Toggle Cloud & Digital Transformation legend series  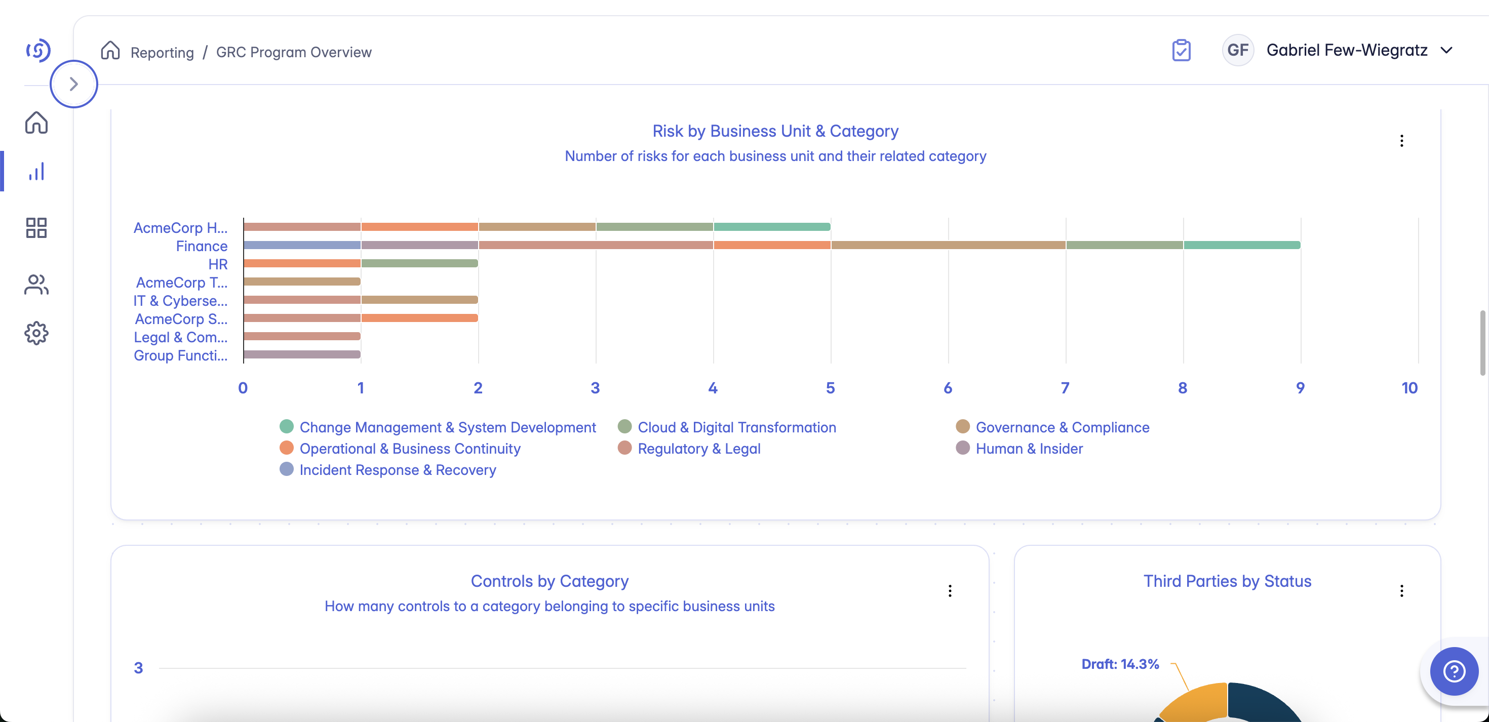tap(736, 427)
